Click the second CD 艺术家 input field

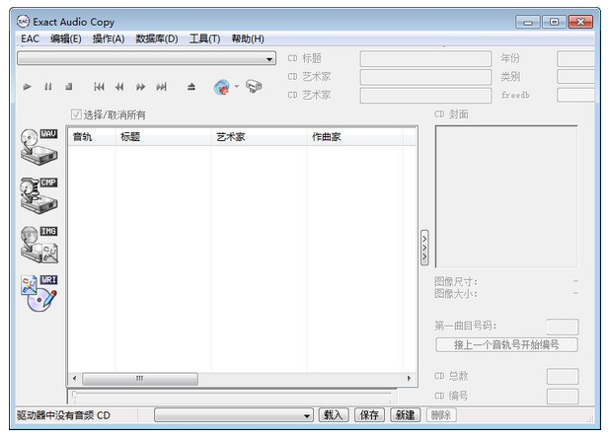point(425,96)
